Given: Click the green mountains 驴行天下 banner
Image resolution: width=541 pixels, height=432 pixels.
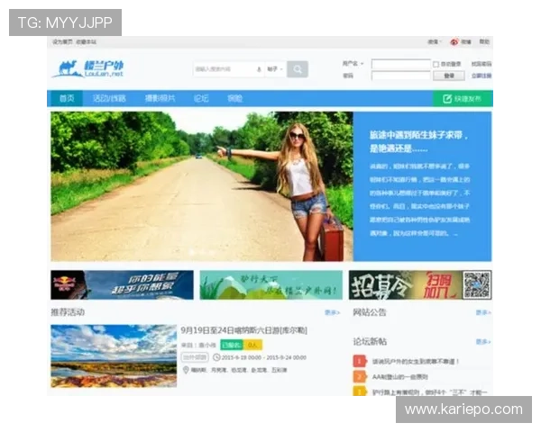Looking at the screenshot, I should point(271,285).
